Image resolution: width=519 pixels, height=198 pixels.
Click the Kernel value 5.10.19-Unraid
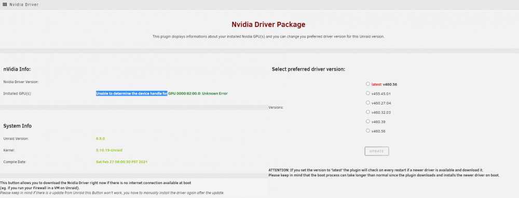tap(109, 150)
